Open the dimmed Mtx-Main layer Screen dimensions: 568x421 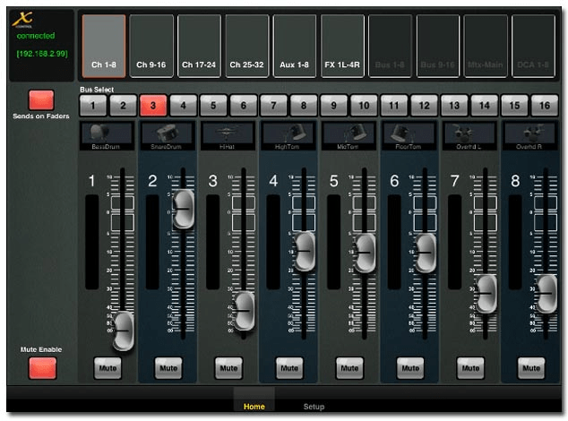[x=486, y=46]
